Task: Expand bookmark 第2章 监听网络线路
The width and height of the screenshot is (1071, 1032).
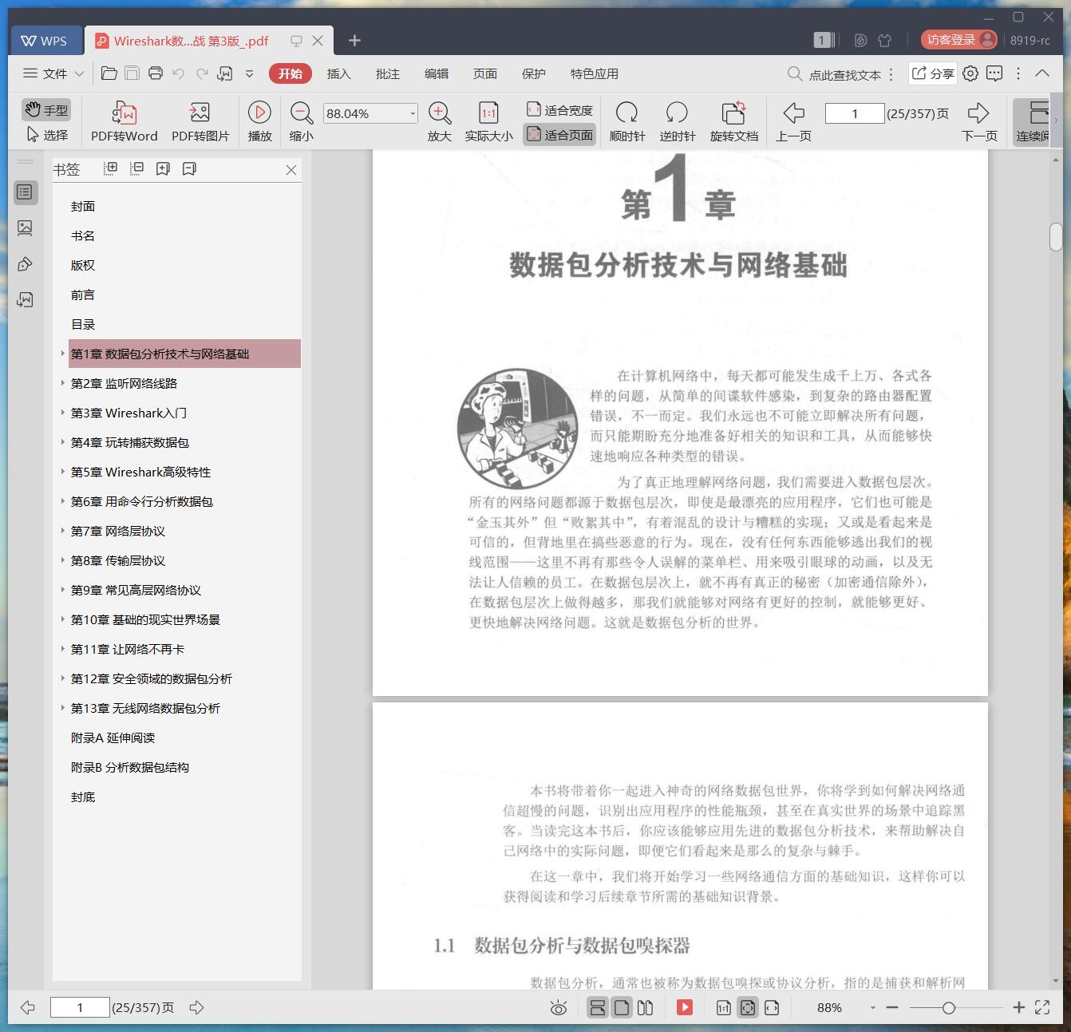Action: [63, 383]
